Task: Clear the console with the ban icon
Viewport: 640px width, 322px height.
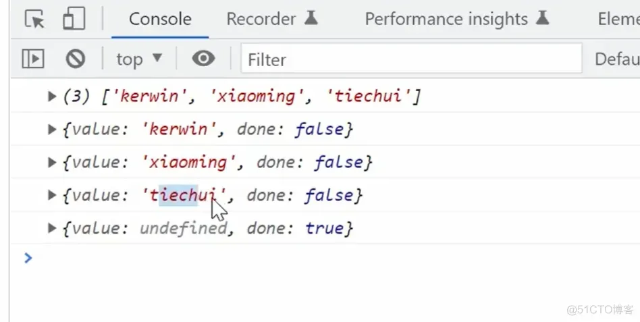Action: [x=75, y=59]
